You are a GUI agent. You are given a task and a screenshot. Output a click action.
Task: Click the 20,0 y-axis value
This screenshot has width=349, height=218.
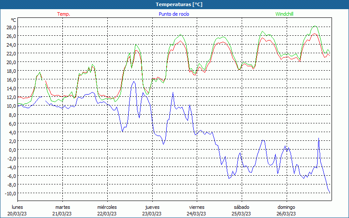coord(12,62)
